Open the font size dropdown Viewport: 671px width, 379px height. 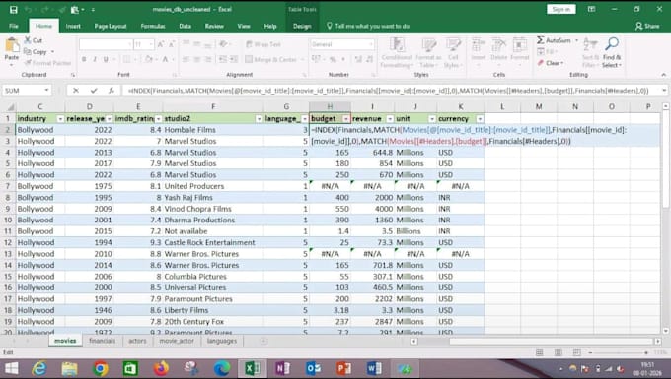click(151, 44)
